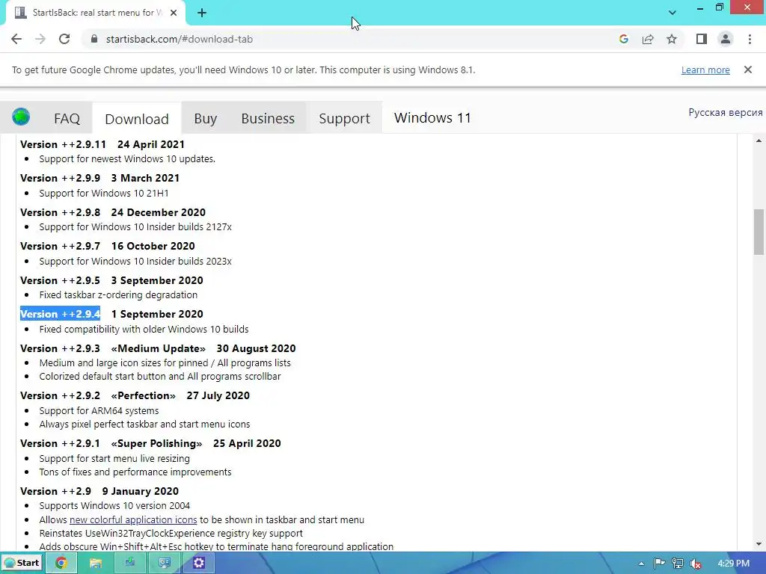This screenshot has height=574, width=766.
Task: Click the StartIsBack green orb logo
Action: click(x=21, y=117)
